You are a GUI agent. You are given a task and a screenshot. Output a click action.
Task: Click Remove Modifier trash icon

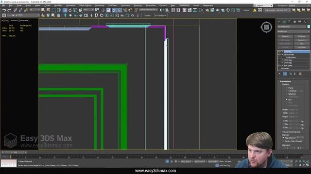point(295,74)
